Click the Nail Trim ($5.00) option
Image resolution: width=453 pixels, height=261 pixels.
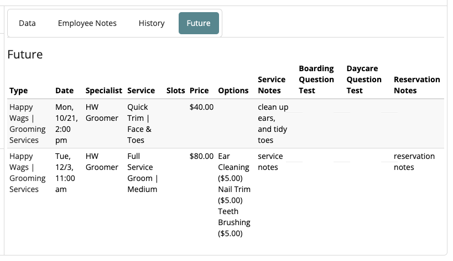click(235, 195)
